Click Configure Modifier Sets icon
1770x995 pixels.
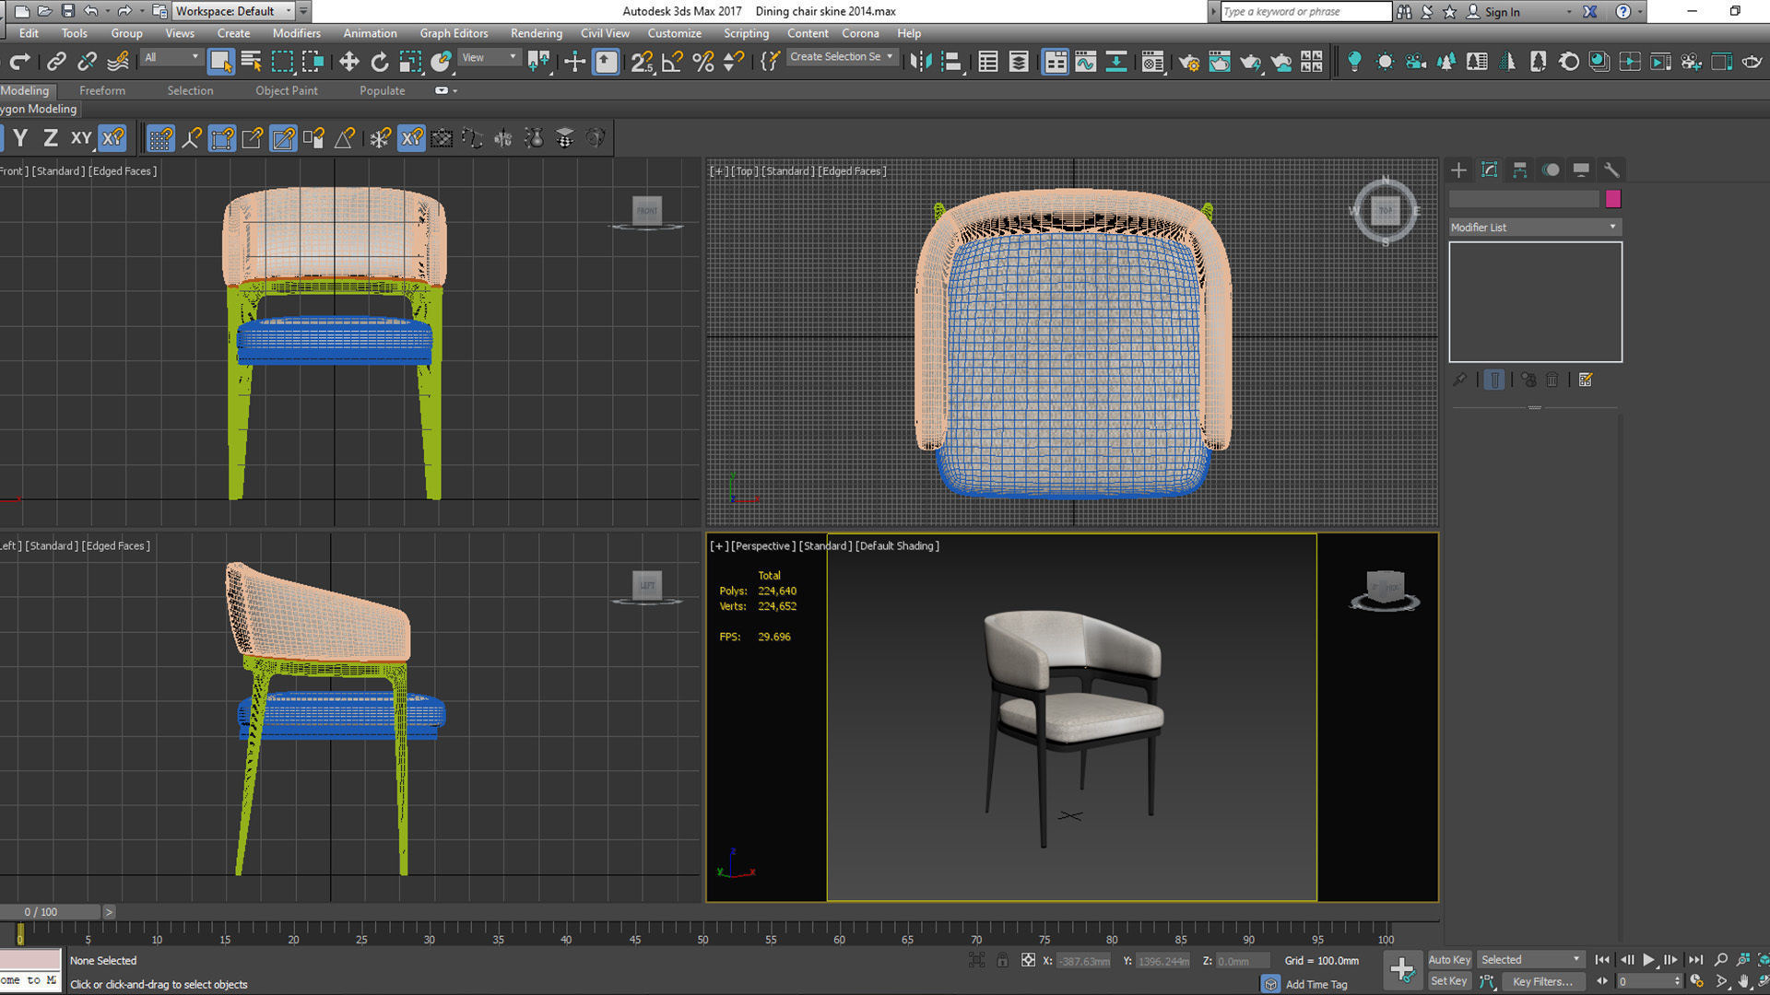(x=1586, y=380)
